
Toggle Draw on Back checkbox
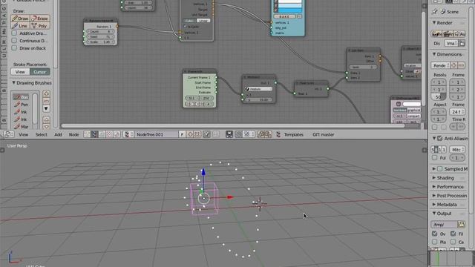coord(14,48)
